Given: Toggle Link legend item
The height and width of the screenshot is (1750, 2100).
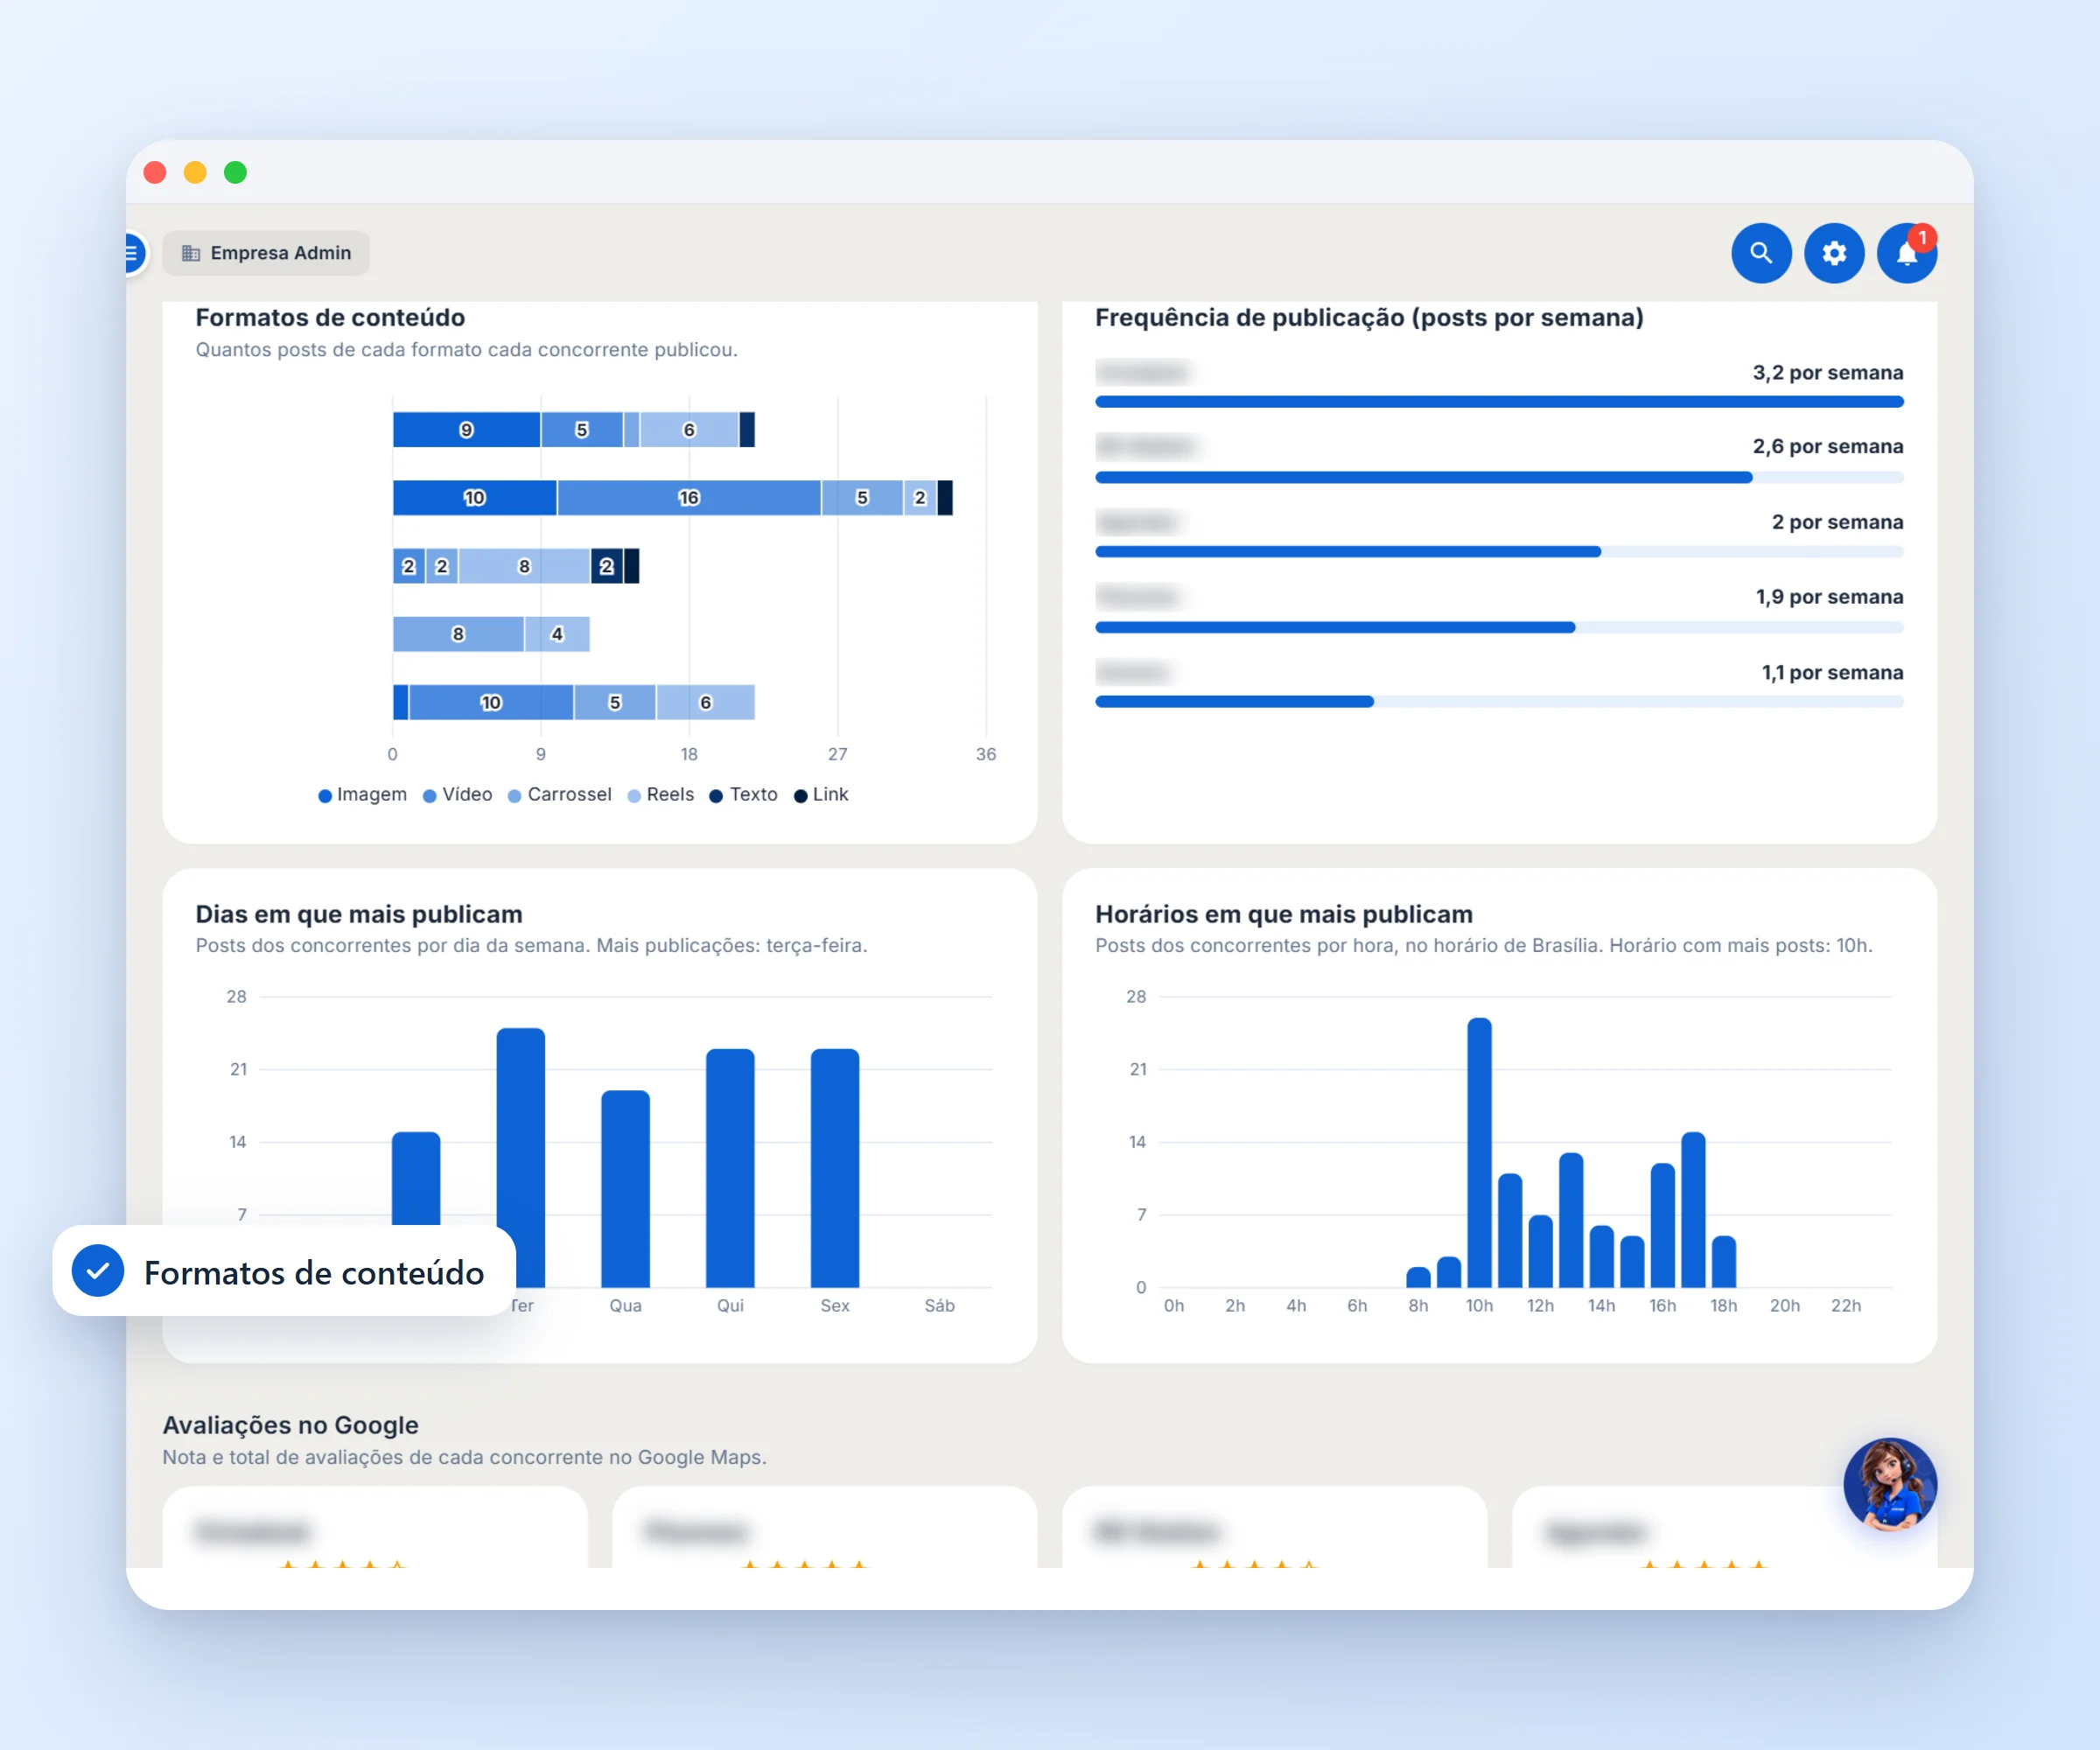Looking at the screenshot, I should tap(821, 795).
